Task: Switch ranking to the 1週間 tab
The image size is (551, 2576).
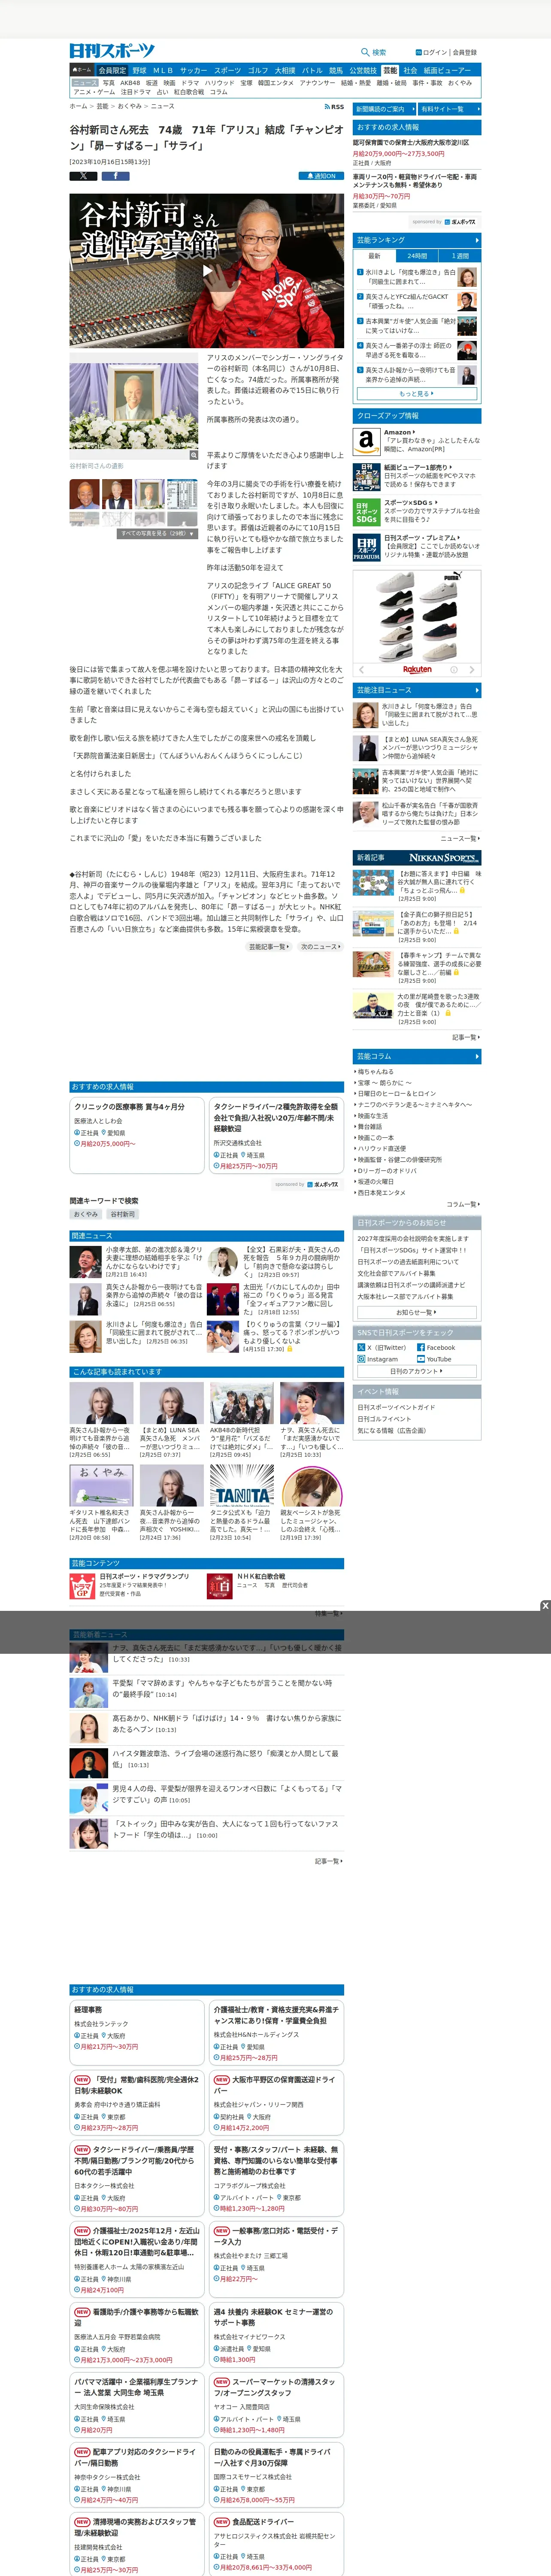Action: click(460, 256)
